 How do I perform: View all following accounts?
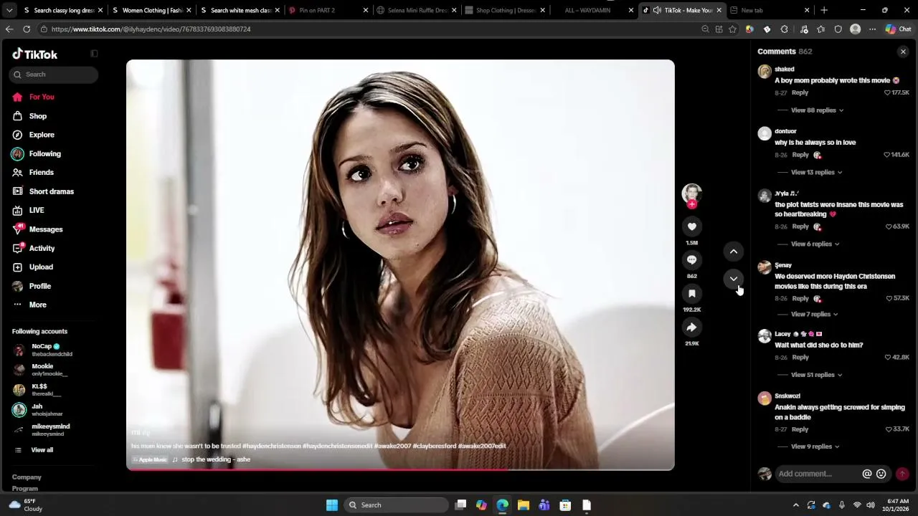(42, 450)
